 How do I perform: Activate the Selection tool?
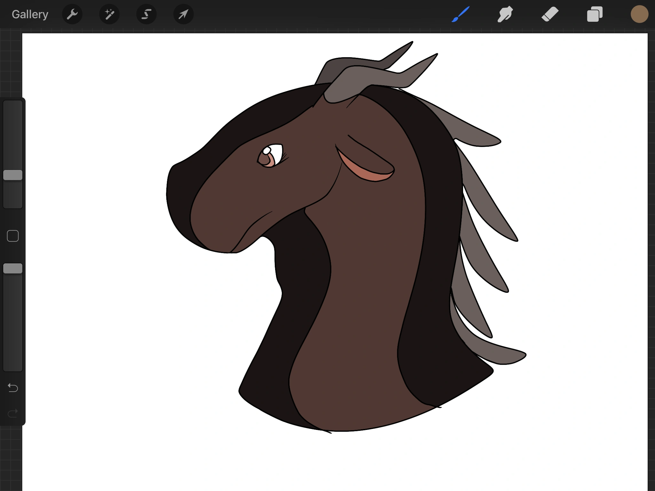point(146,14)
